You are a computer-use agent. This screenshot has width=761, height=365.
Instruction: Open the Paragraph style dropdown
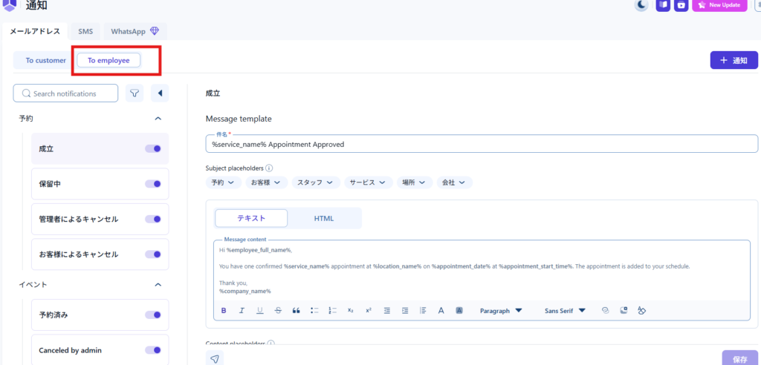[x=501, y=311]
